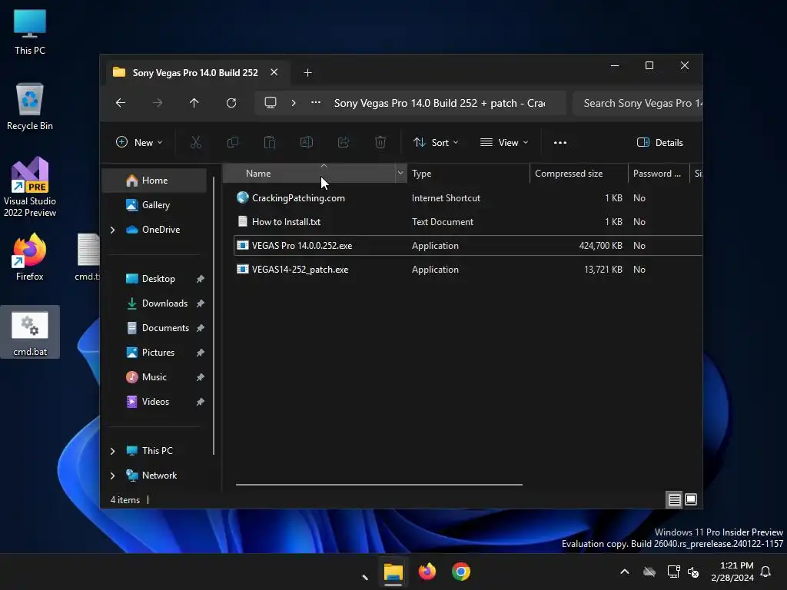Open File Explorer from the taskbar

[x=393, y=572]
